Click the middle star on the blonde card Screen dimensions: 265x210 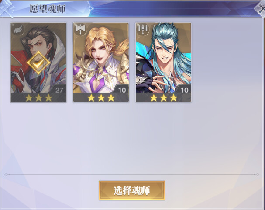point(101,98)
